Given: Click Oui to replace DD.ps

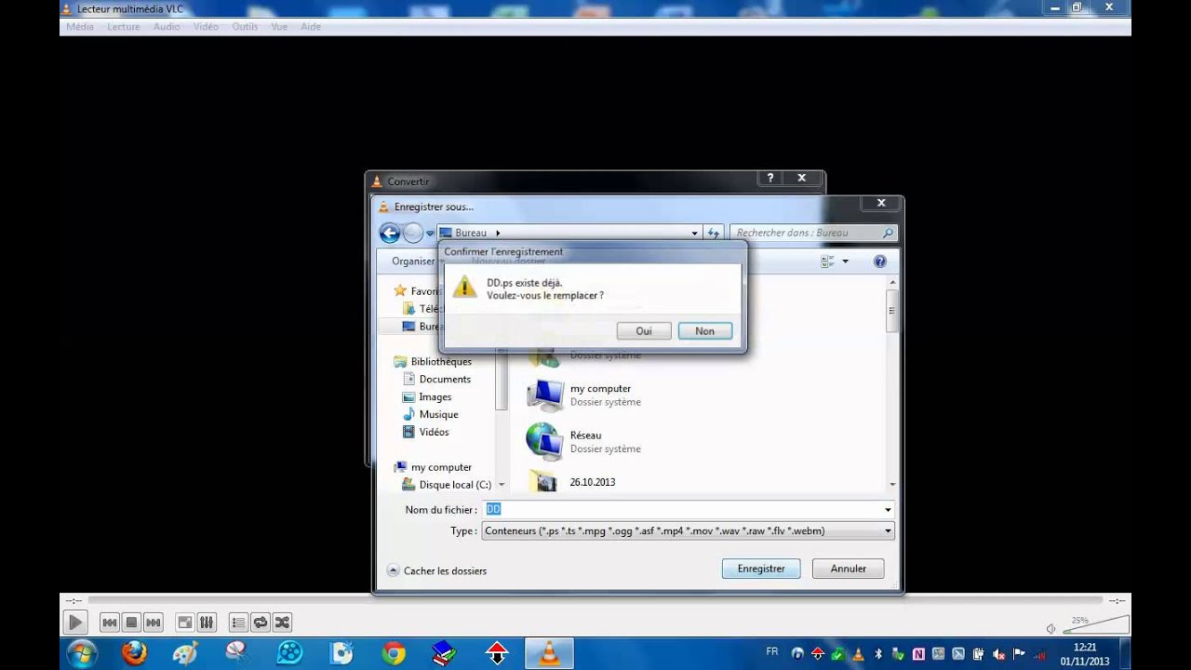Looking at the screenshot, I should [x=643, y=331].
